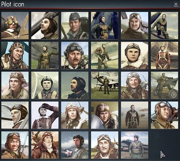The width and height of the screenshot is (180, 161).
Task: Select olive-uniform pilot beside radial engine
Action: 164,115
